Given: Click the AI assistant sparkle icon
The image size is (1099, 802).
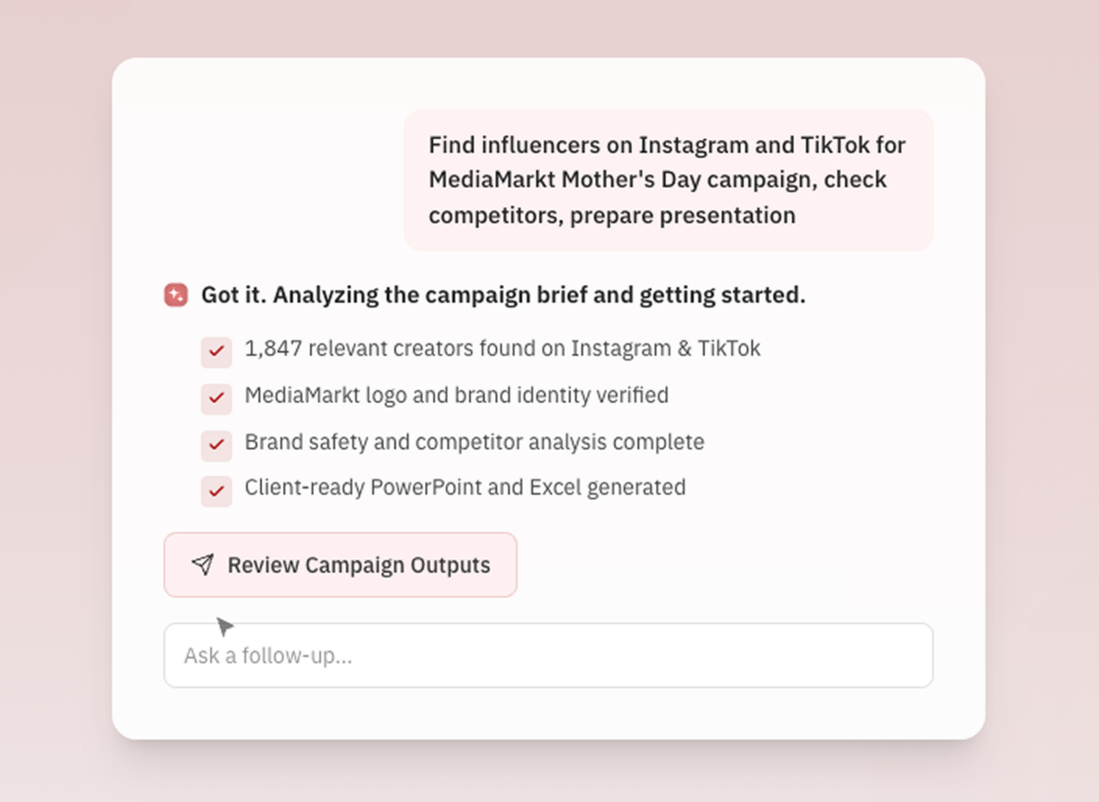Looking at the screenshot, I should click(x=176, y=295).
